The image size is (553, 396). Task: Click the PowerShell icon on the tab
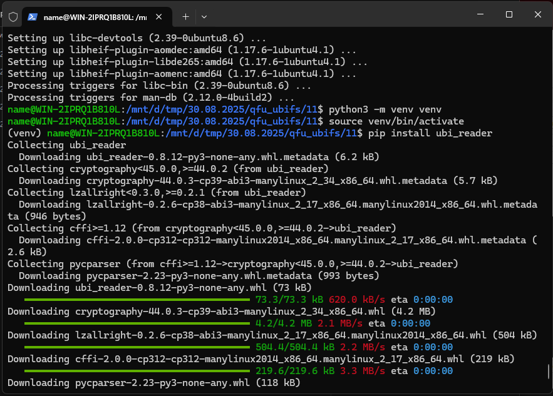click(33, 17)
